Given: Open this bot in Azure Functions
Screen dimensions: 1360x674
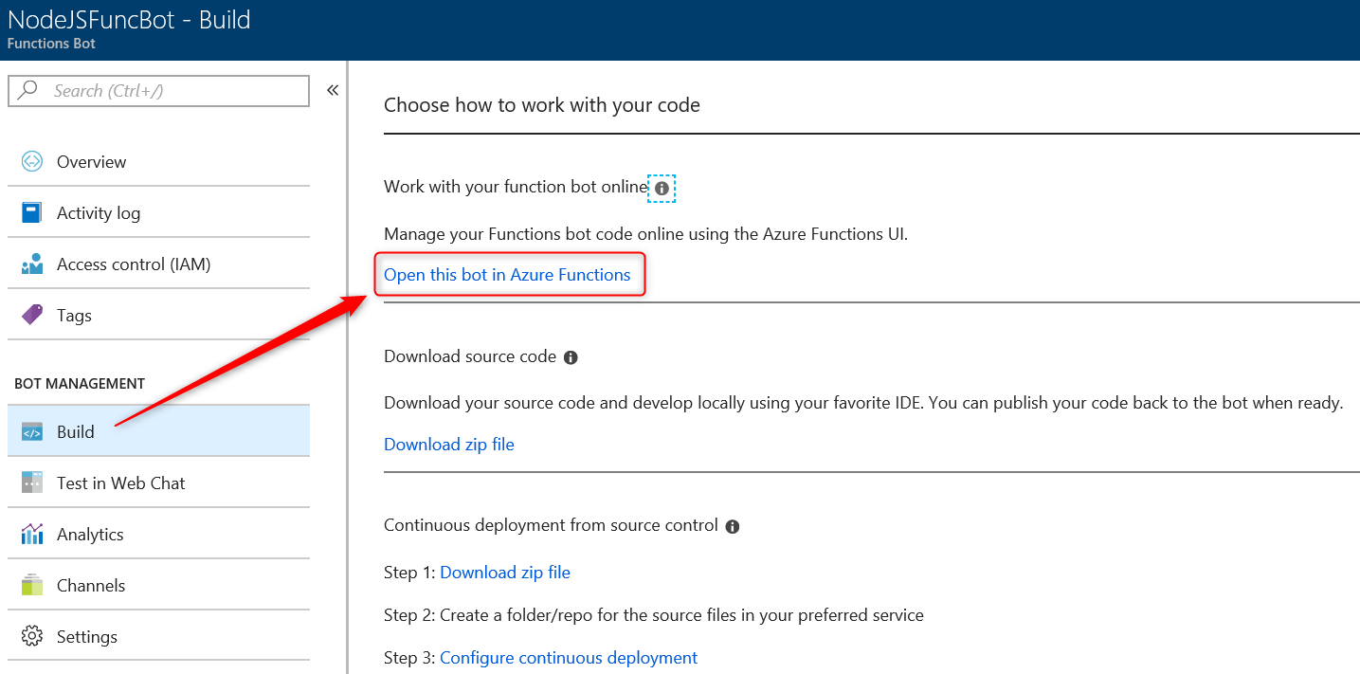Looking at the screenshot, I should [x=507, y=275].
